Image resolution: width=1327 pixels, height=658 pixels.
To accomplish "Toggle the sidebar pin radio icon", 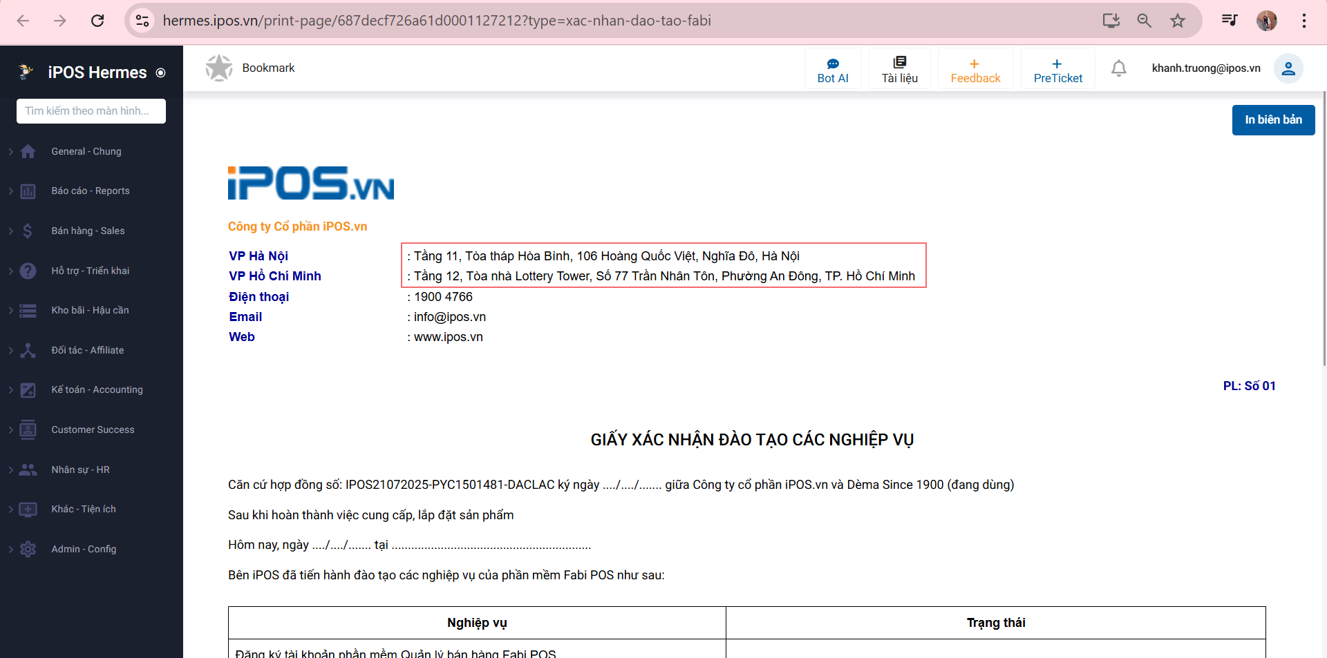I will (161, 72).
